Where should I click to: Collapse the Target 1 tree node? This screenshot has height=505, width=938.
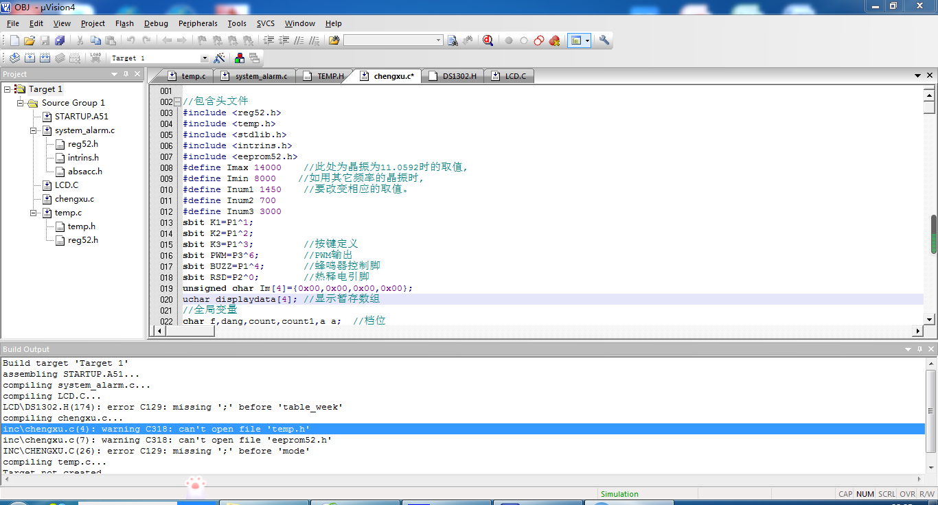tap(8, 89)
